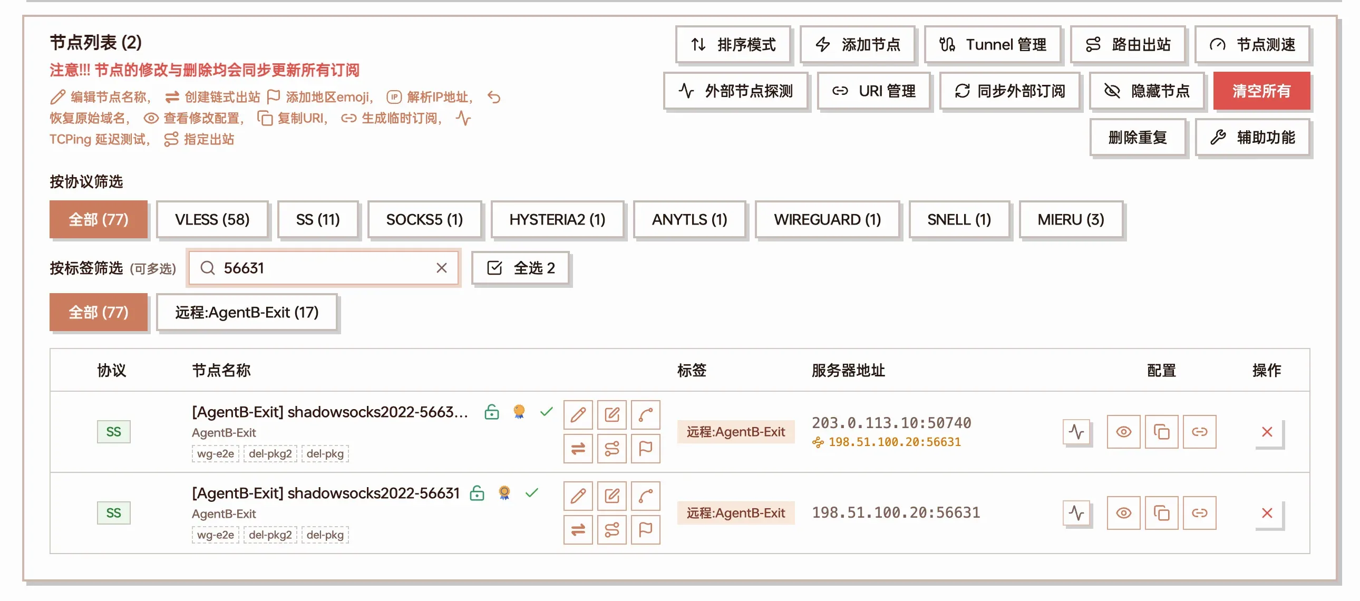Image resolution: width=1360 pixels, height=601 pixels.
Task: Focus the tag search input containing 56631
Action: click(323, 268)
